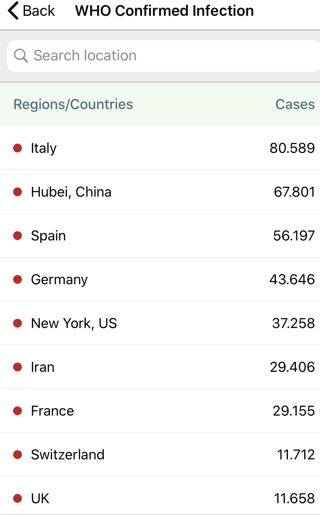The width and height of the screenshot is (320, 515).
Task: Click Spain's case count 56.197
Action: (294, 236)
